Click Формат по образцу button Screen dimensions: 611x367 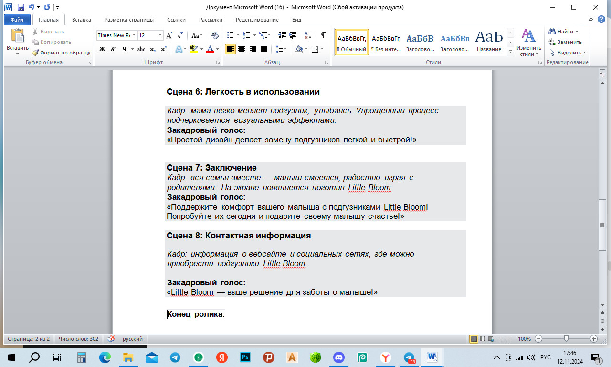point(61,53)
